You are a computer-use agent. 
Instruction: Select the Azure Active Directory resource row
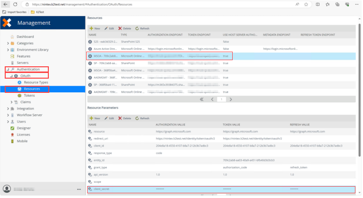[x=221, y=49]
